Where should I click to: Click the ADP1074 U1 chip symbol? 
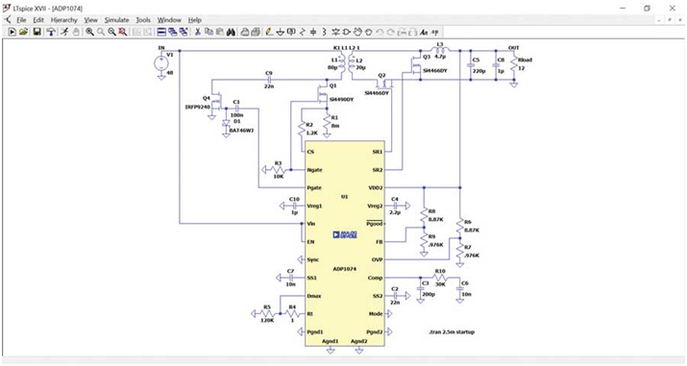[345, 243]
